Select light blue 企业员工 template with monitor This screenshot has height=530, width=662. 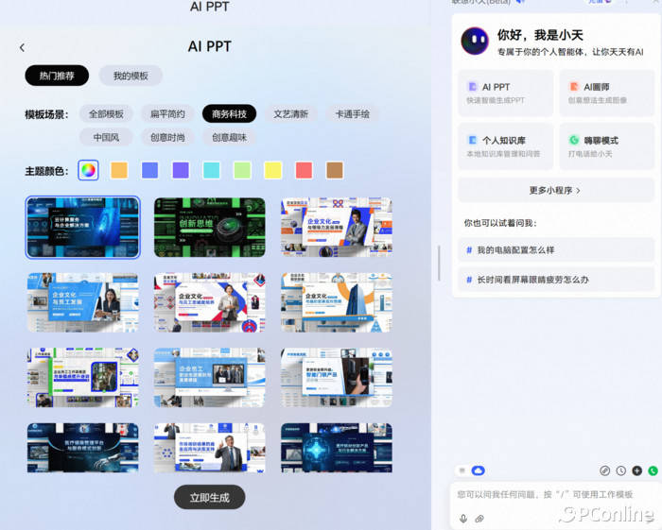pyautogui.click(x=210, y=377)
